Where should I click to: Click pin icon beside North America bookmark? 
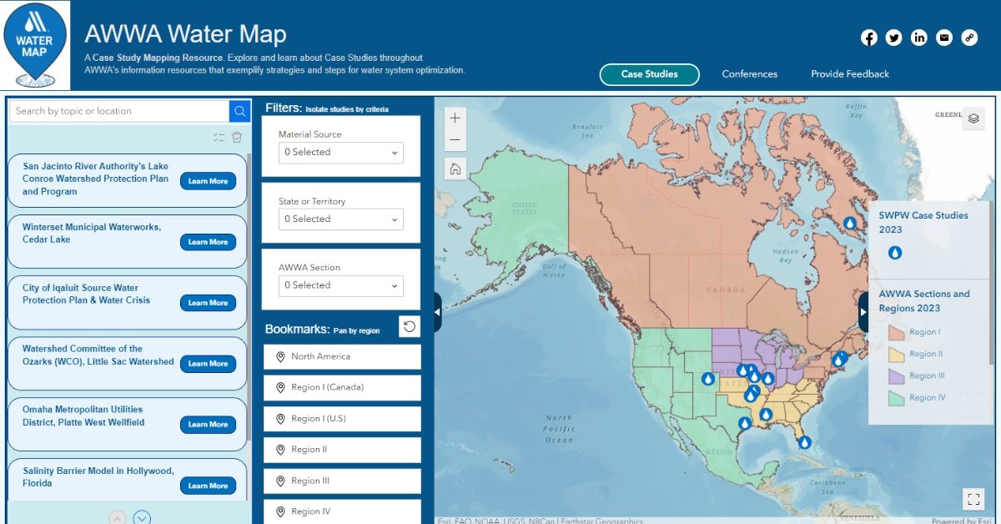[280, 357]
